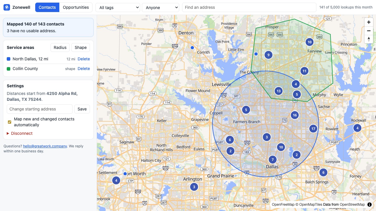376x211 pixels.
Task: Zoom in on the map
Action: click(369, 22)
